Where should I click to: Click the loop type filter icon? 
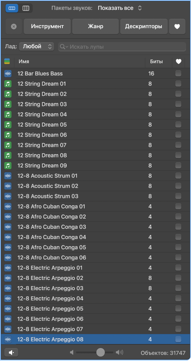pos(7,61)
